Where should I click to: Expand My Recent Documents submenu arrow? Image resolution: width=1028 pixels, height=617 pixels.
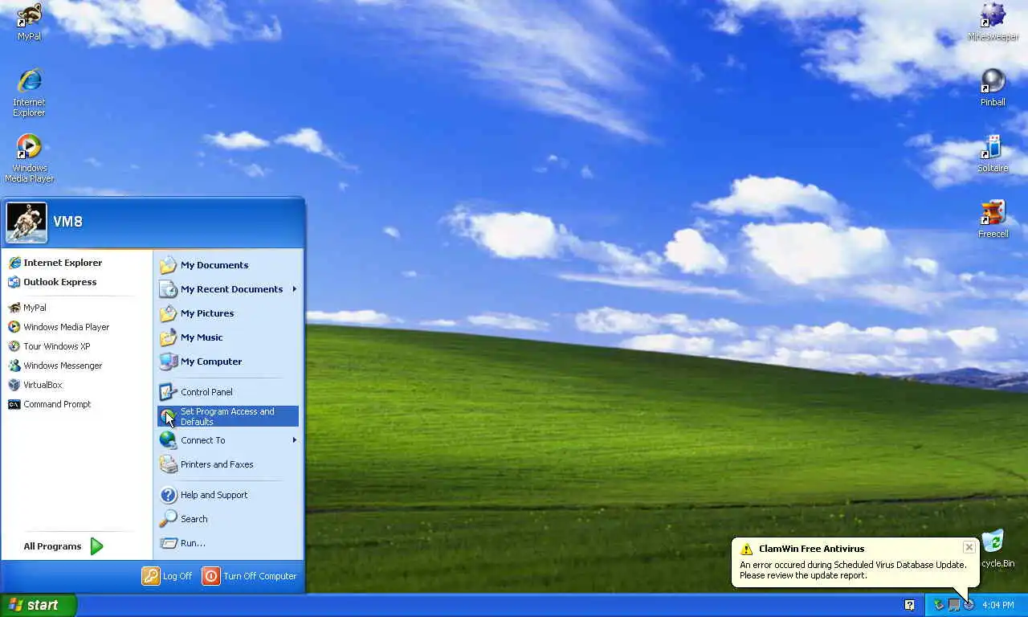294,289
